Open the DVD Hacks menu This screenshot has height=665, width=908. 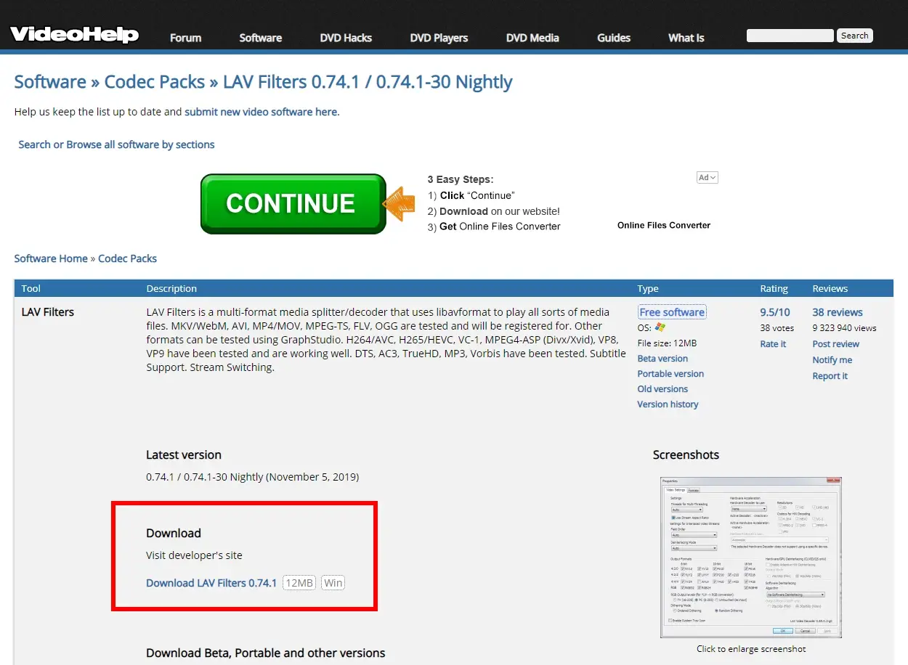346,38
